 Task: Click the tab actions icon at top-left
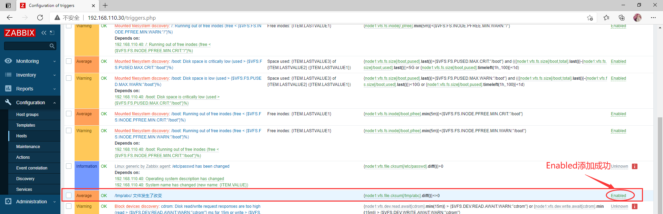[8, 6]
